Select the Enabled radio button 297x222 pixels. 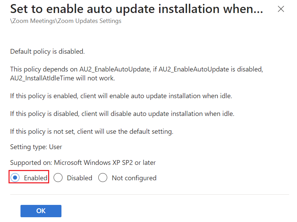click(x=15, y=178)
